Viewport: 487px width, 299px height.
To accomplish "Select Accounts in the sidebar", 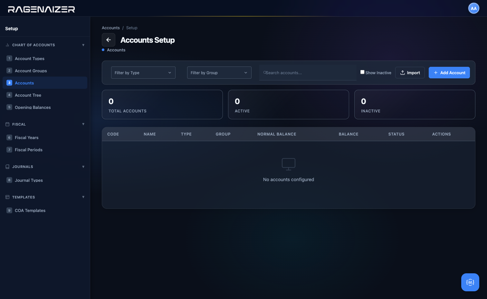I will point(45,83).
